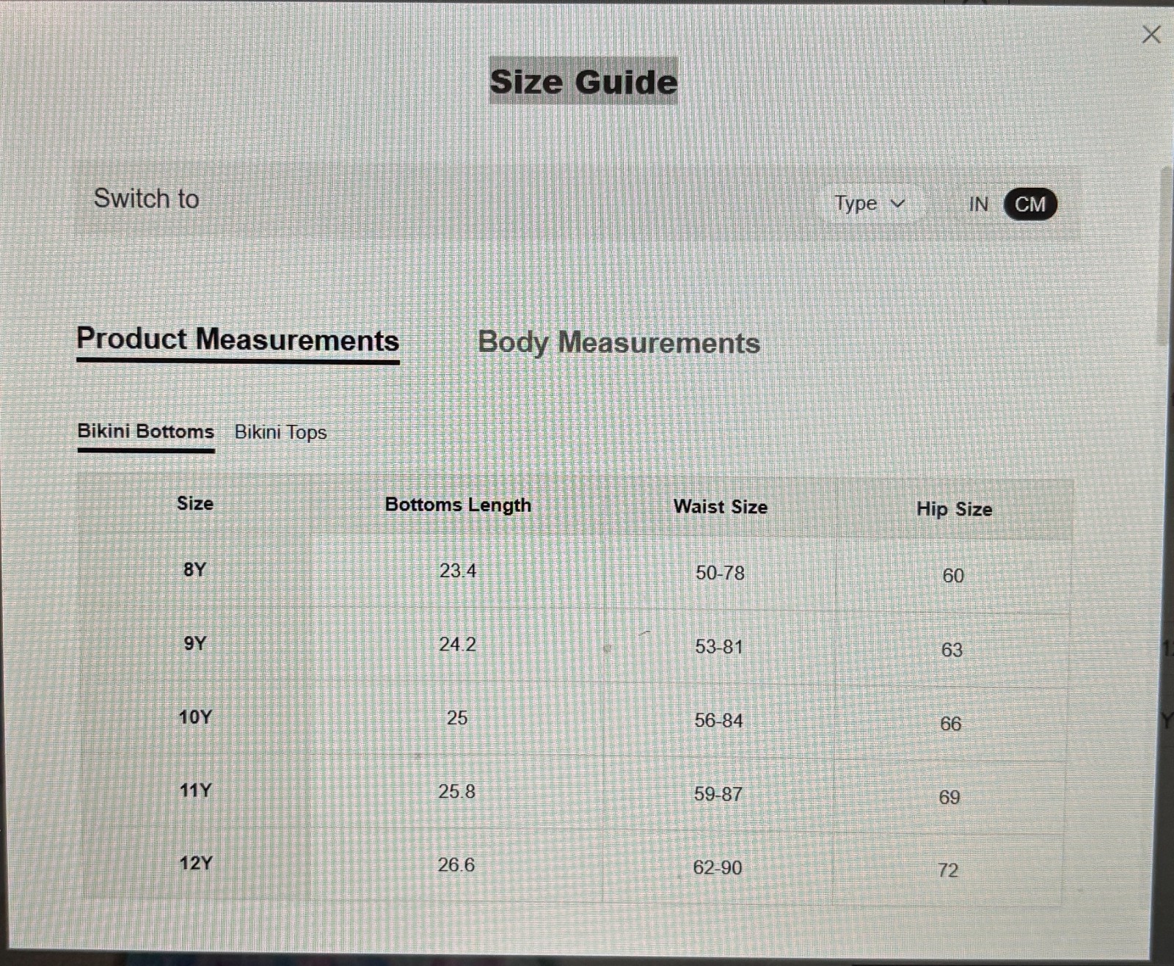Screen dimensions: 1174x966
Task: Click the Switch to label
Action: [146, 199]
